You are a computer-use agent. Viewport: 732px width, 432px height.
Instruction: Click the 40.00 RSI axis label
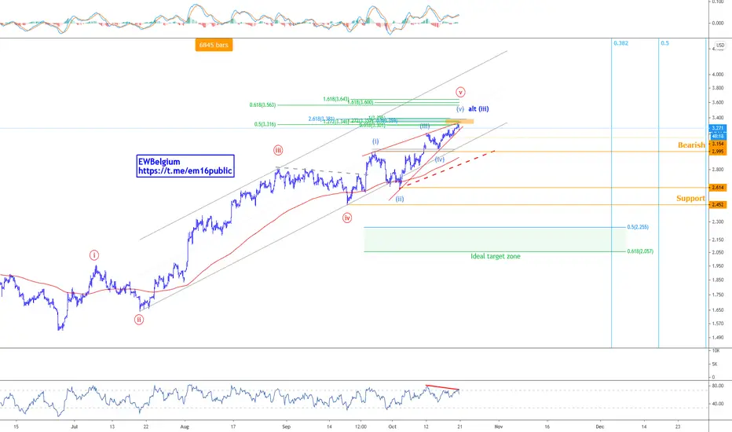(718, 404)
